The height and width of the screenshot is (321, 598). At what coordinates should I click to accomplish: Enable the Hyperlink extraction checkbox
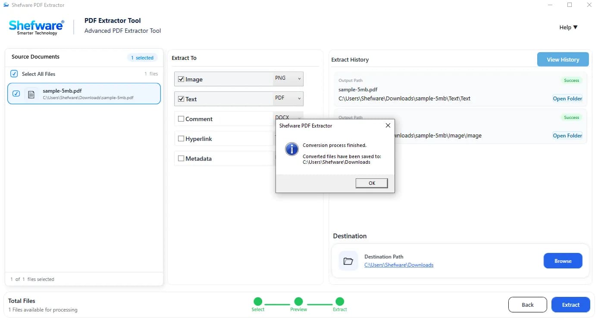pos(181,139)
